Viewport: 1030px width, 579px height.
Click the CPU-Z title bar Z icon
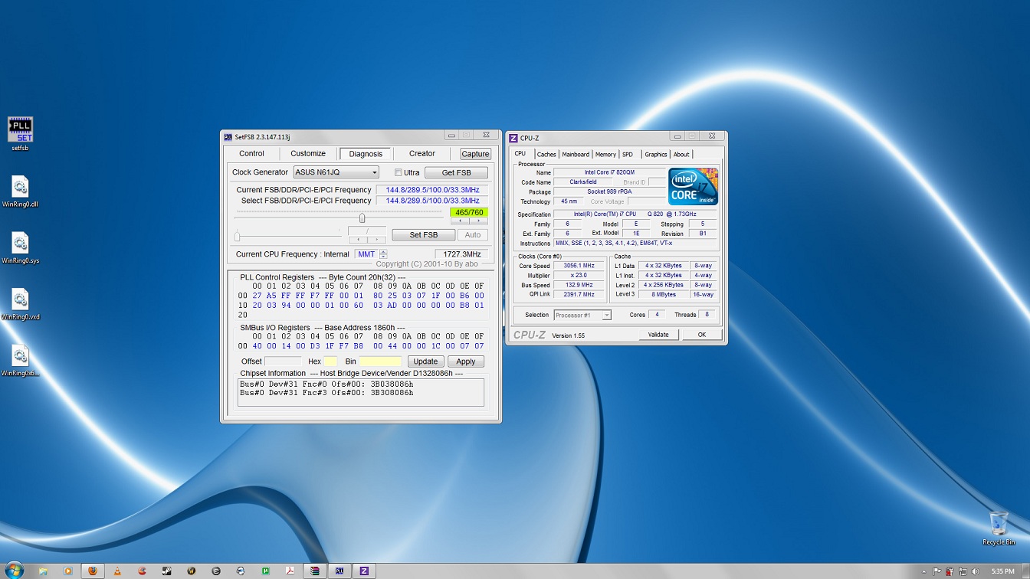(x=513, y=138)
